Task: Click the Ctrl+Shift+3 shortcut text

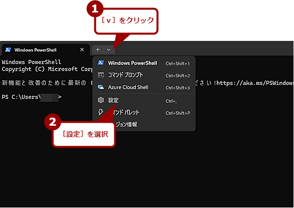Action: coord(178,88)
